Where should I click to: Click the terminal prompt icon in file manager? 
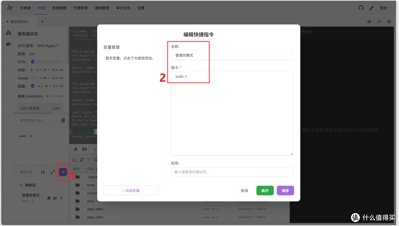[x=75, y=160]
